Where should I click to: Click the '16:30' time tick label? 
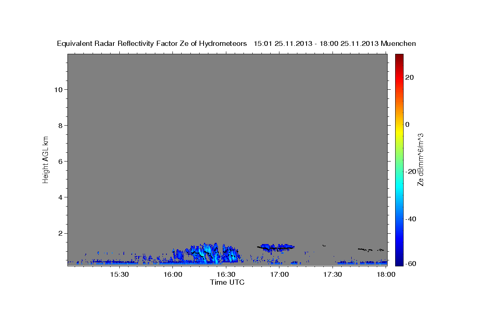coord(226,275)
